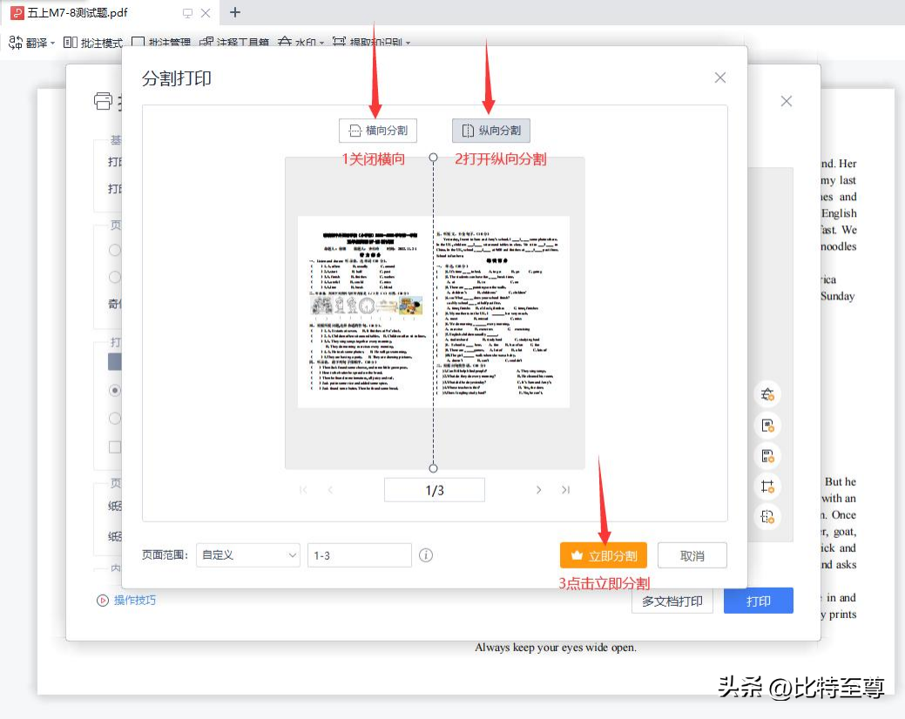The height and width of the screenshot is (719, 905).
Task: Click 多文档打印 button in print dialog
Action: 672,601
